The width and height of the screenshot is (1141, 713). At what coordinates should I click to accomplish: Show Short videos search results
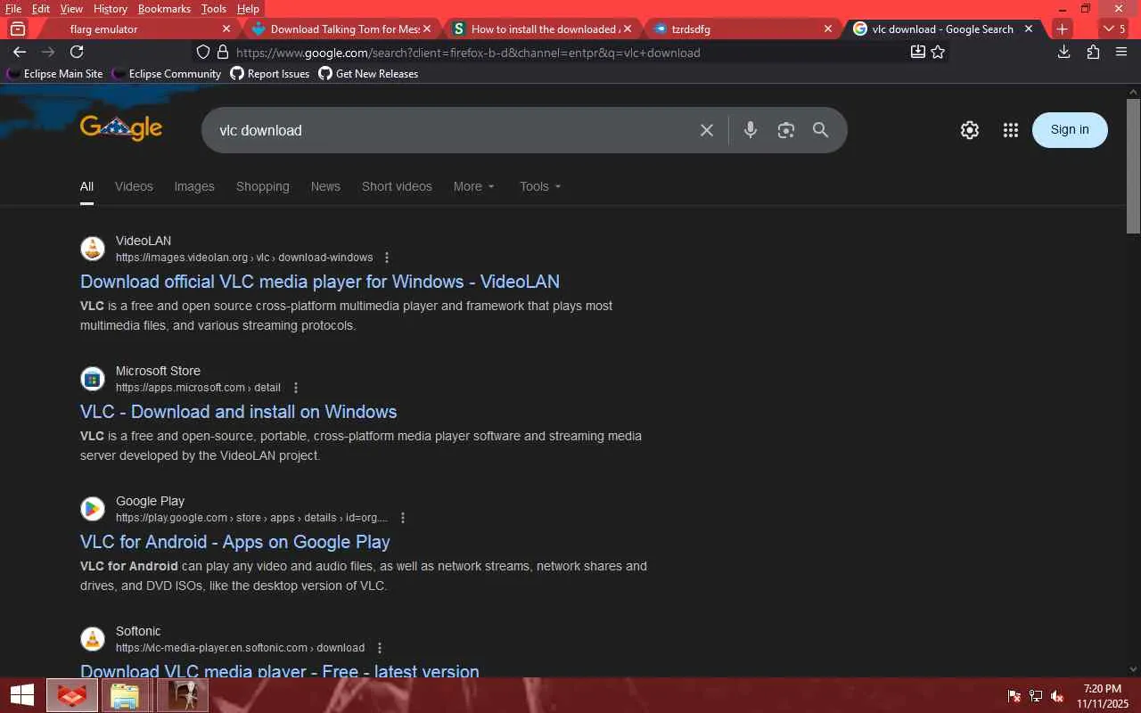(x=397, y=186)
